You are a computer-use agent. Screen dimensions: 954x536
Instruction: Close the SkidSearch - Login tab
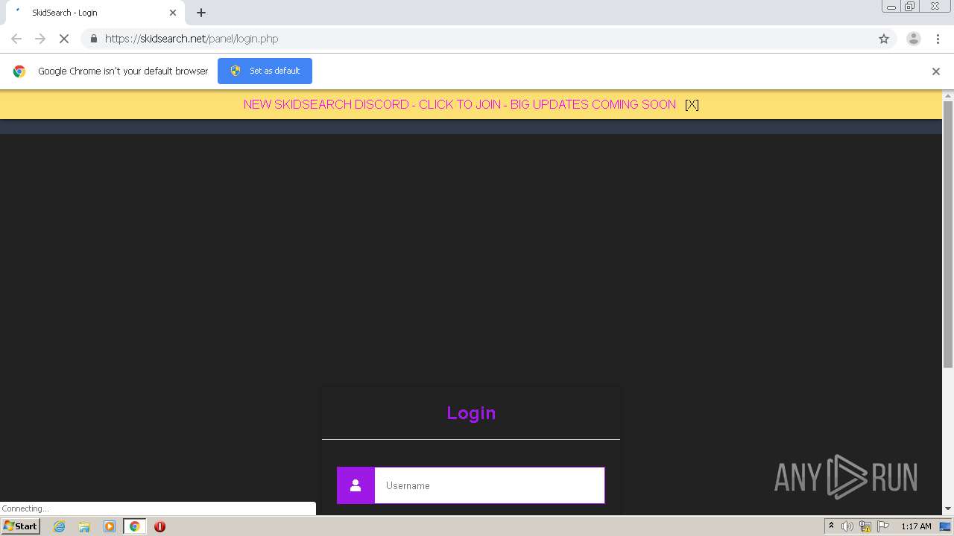click(173, 13)
